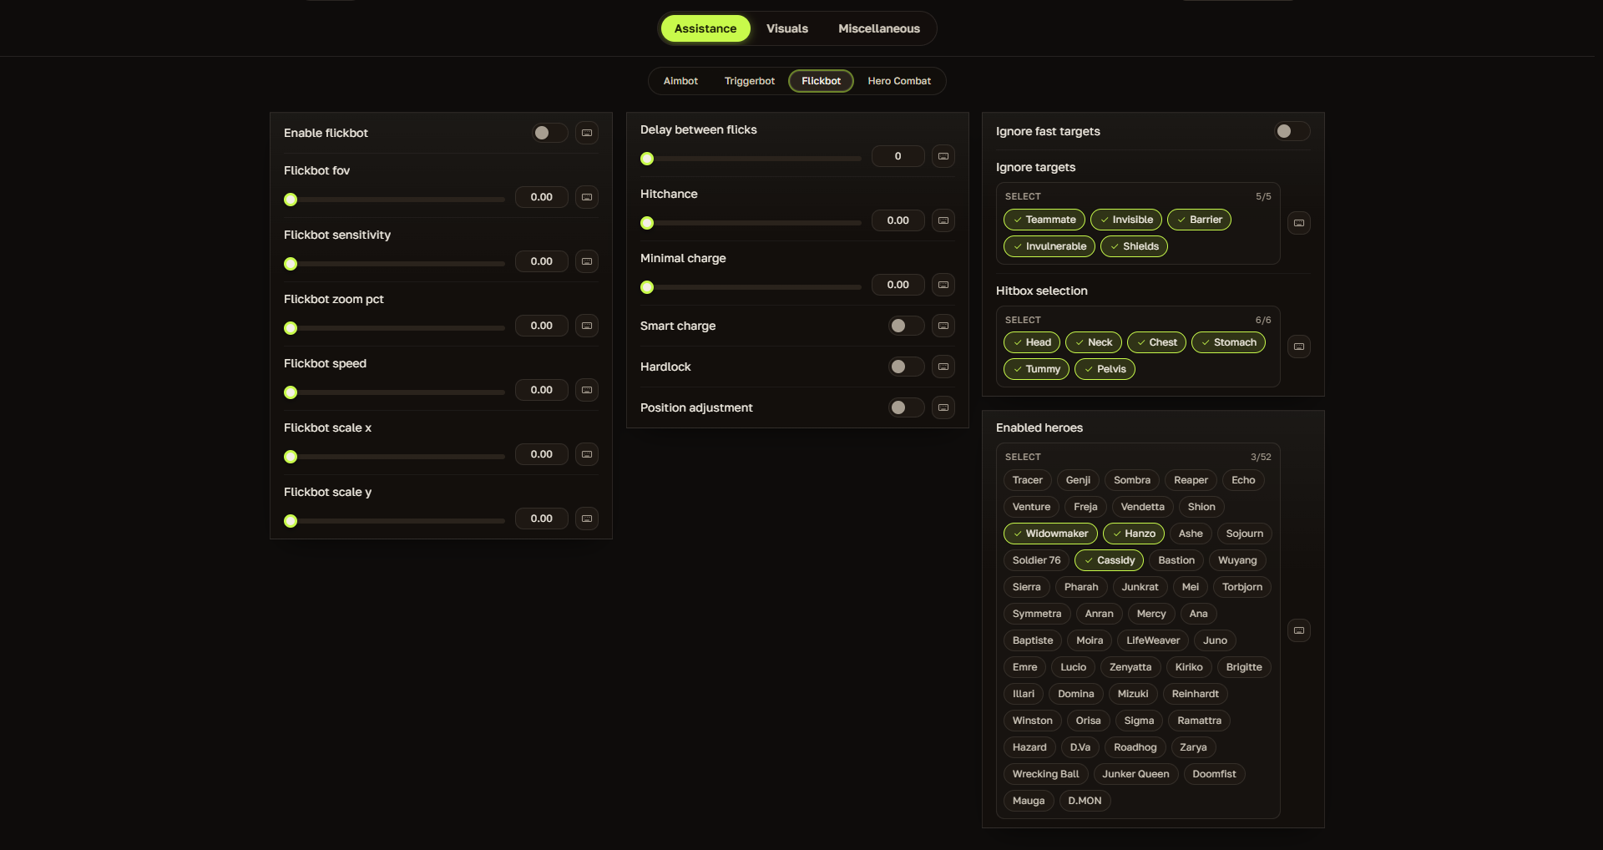This screenshot has width=1603, height=850.
Task: Click keybind icon for Hitchance
Action: (943, 220)
